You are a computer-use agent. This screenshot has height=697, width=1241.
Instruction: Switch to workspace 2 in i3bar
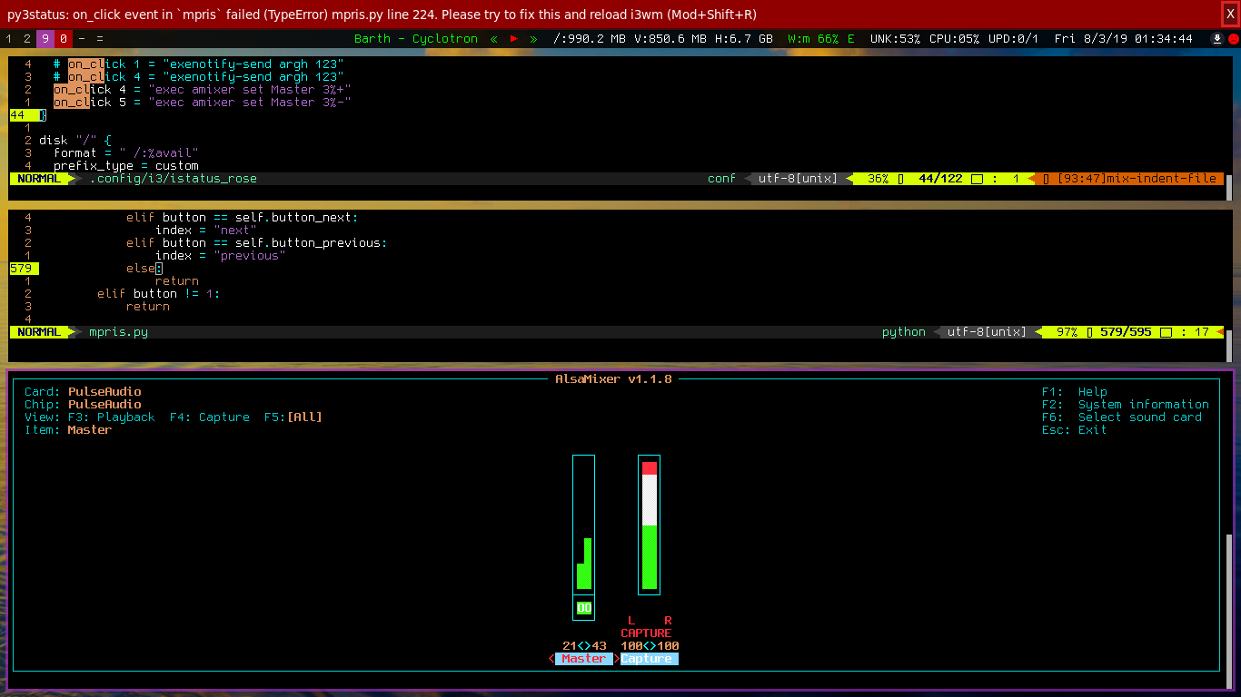click(x=27, y=39)
